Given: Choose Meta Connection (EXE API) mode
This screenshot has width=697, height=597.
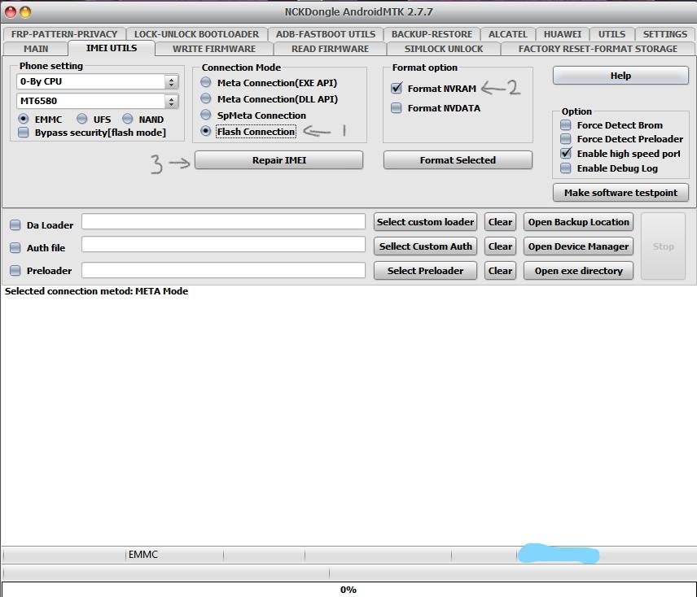Looking at the screenshot, I should coord(205,83).
